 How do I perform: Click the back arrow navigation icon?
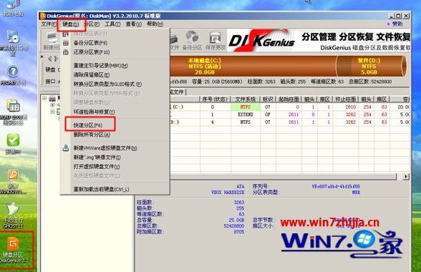click(49, 58)
